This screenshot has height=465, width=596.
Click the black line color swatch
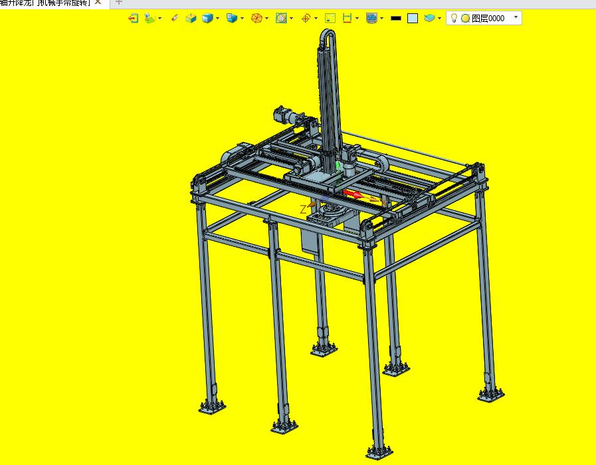(x=396, y=18)
